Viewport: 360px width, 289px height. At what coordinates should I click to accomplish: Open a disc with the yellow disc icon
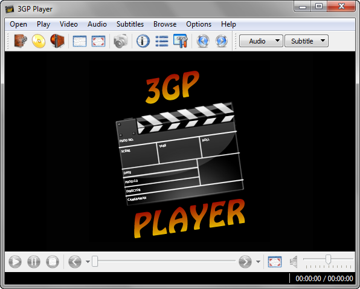pos(39,41)
